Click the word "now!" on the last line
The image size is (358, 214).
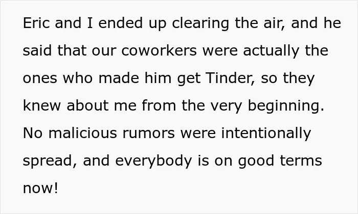(x=40, y=189)
